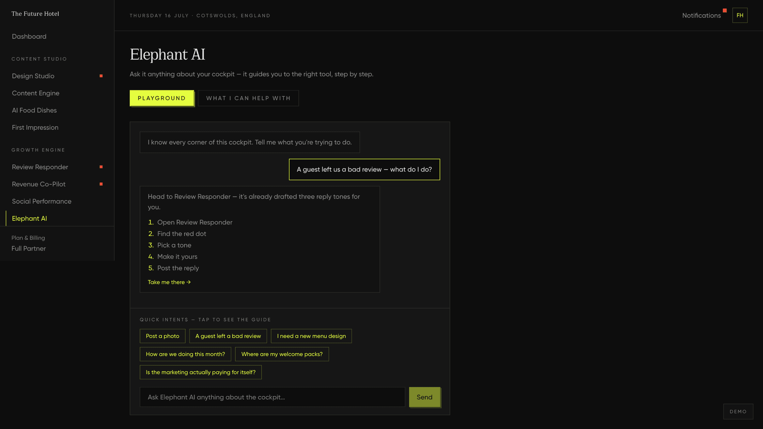Tap the A guest left a bad review intent
763x429 pixels.
click(228, 336)
